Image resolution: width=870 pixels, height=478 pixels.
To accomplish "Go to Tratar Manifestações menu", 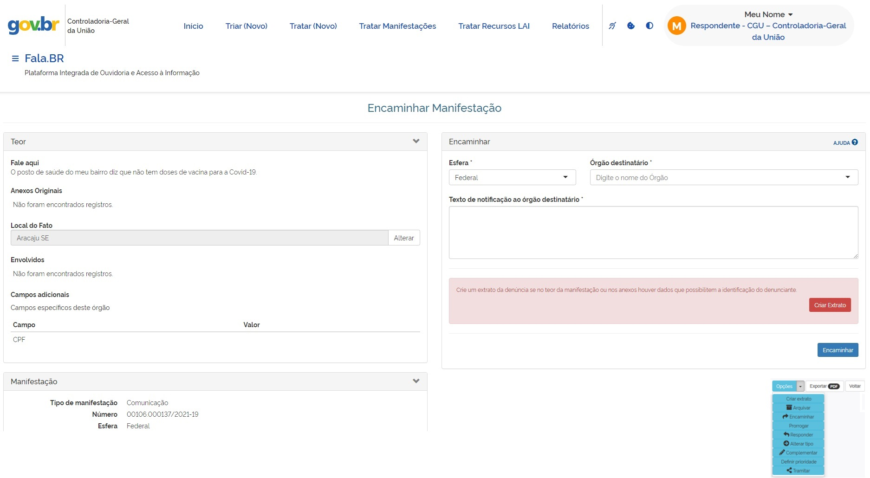I will (x=397, y=26).
